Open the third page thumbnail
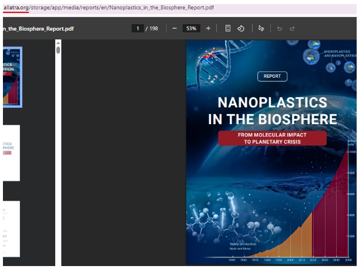The width and height of the screenshot is (359, 269). tap(11, 228)
